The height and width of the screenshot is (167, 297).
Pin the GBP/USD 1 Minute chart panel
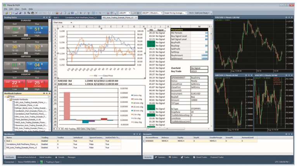[249, 75]
